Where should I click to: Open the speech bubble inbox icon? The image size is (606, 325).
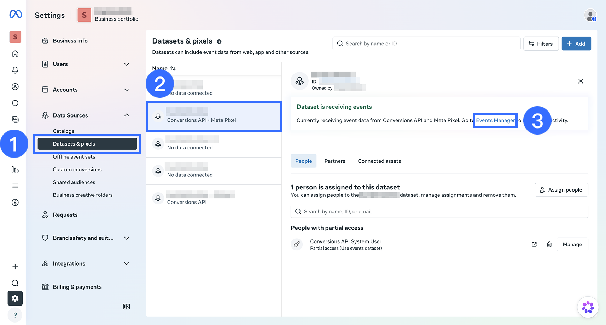(x=15, y=103)
